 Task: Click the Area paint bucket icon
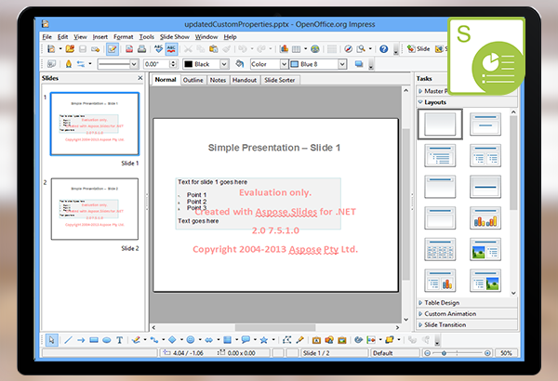240,64
